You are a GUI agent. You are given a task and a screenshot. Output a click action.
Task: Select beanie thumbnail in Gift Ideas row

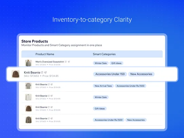click(29, 108)
